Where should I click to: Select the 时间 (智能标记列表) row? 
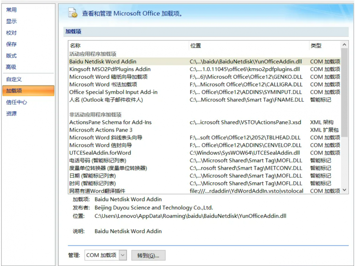pyautogui.click(x=204, y=183)
